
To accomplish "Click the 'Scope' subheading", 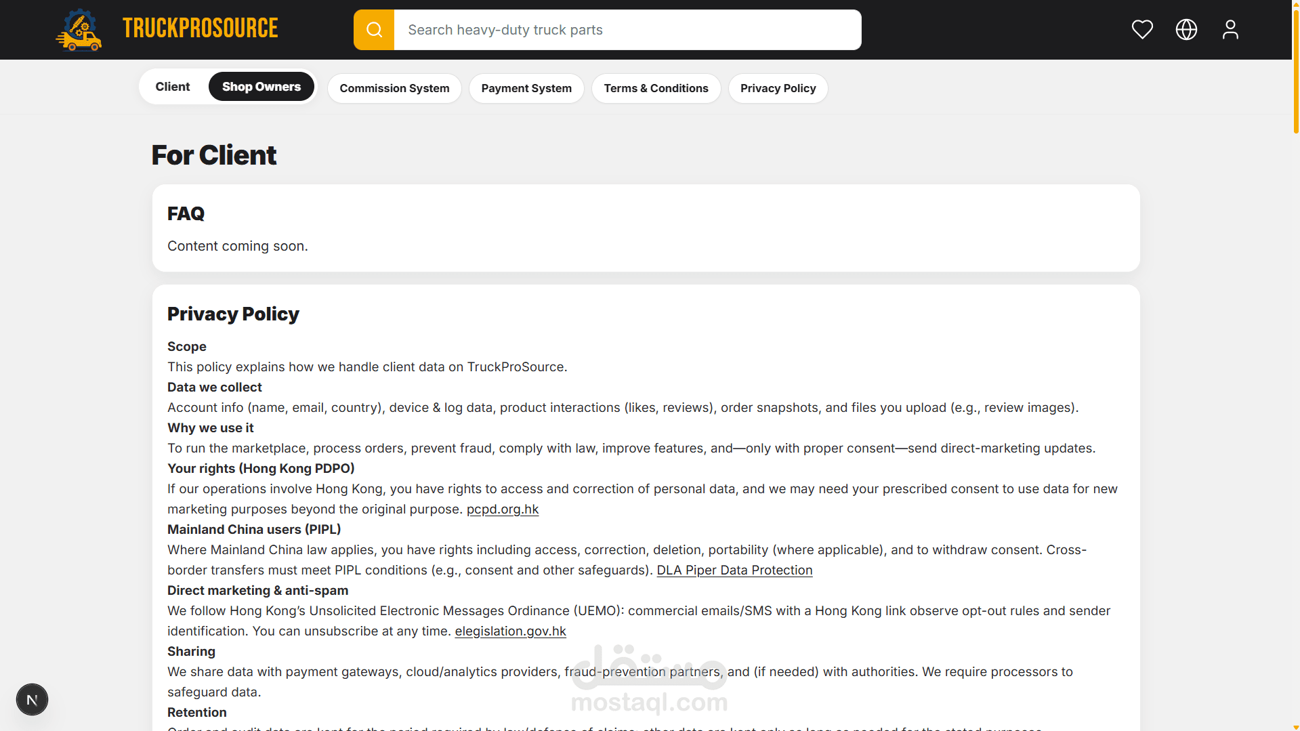I will 187,347.
